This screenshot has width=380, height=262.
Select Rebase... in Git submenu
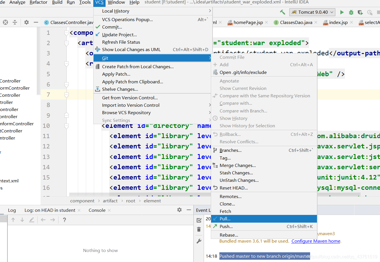pos(264,235)
